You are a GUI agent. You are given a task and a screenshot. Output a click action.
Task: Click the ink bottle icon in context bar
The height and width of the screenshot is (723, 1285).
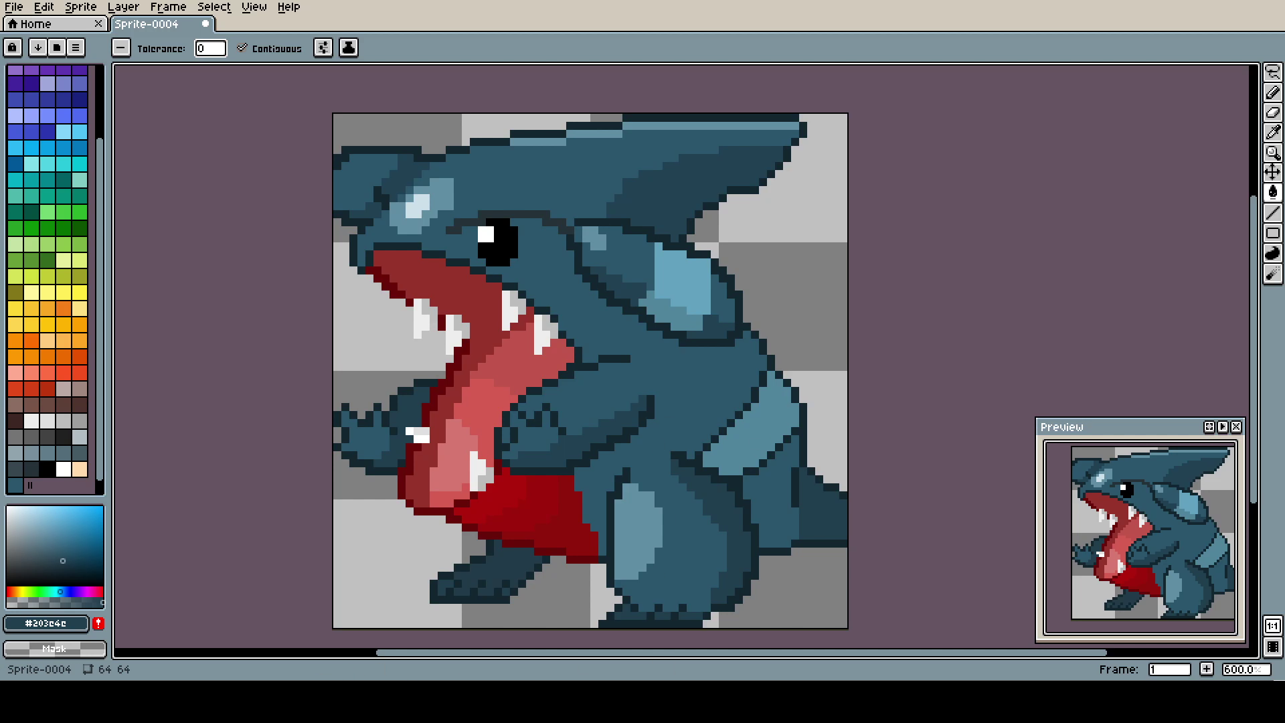click(x=349, y=48)
